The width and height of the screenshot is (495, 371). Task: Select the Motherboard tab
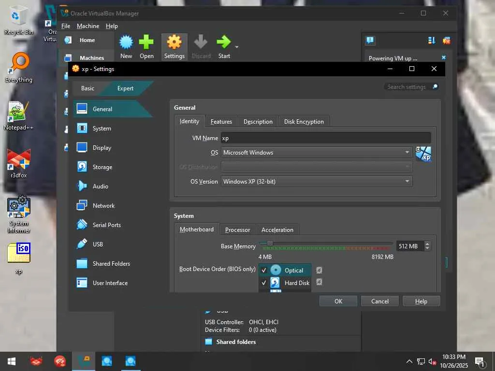click(x=197, y=229)
